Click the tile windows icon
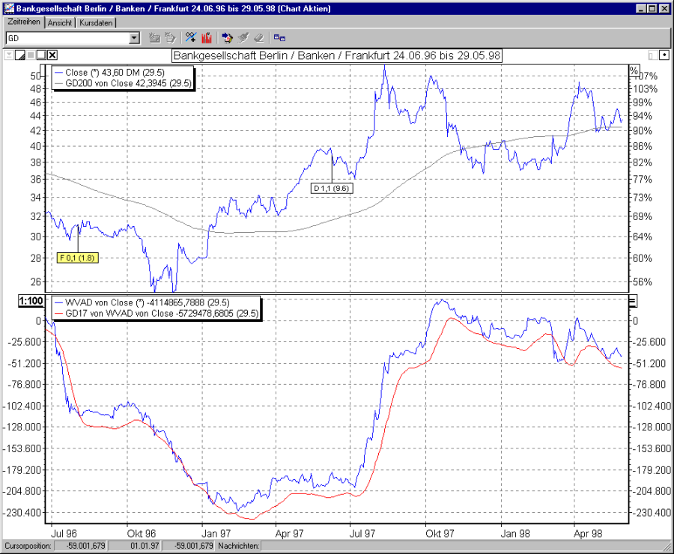This screenshot has width=674, height=554. pos(280,37)
